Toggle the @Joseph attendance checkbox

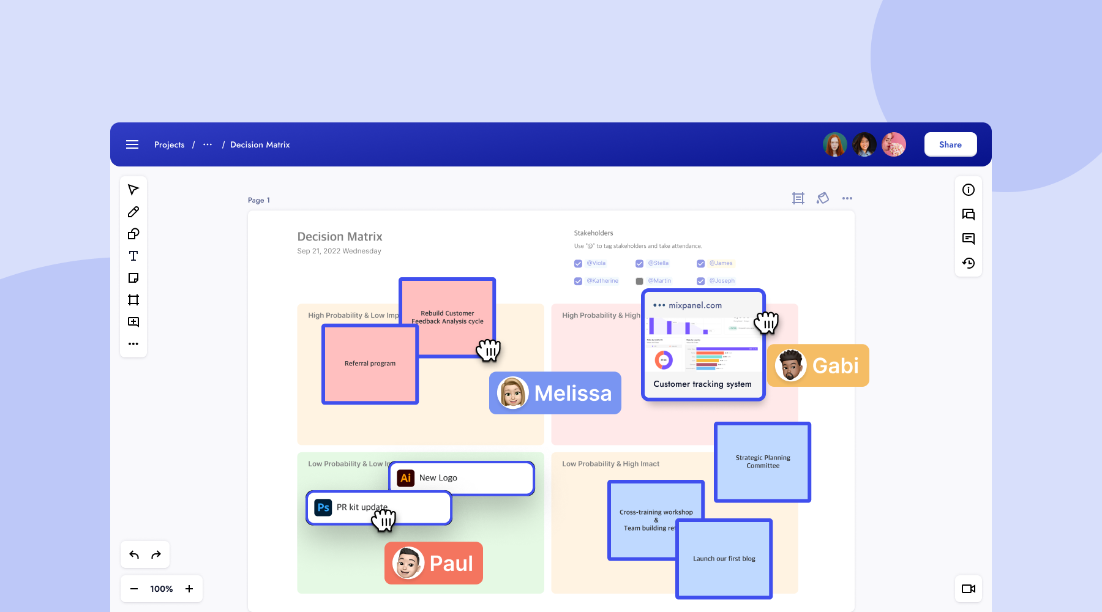(700, 282)
